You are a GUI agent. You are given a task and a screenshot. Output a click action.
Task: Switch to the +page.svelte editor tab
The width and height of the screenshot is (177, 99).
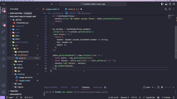51,9
